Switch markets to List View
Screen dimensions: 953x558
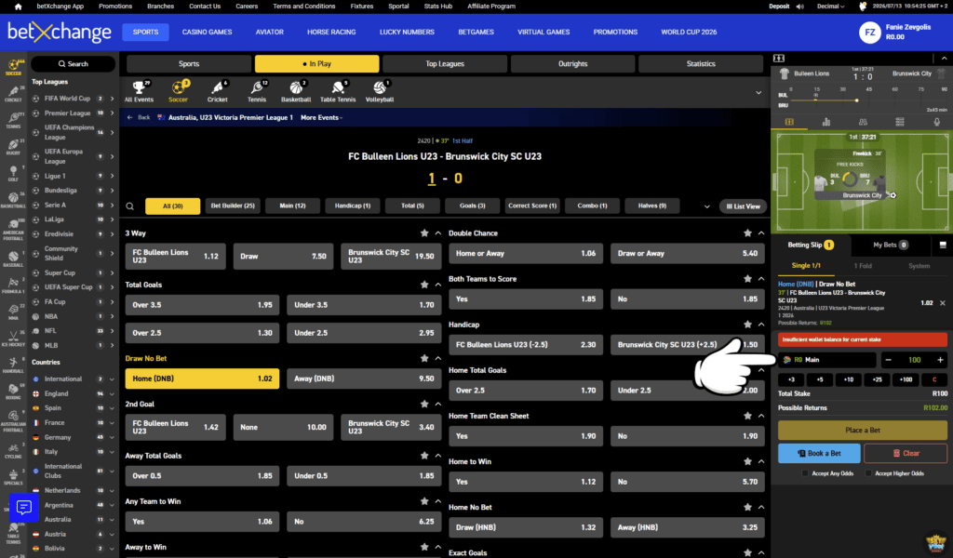pos(743,206)
